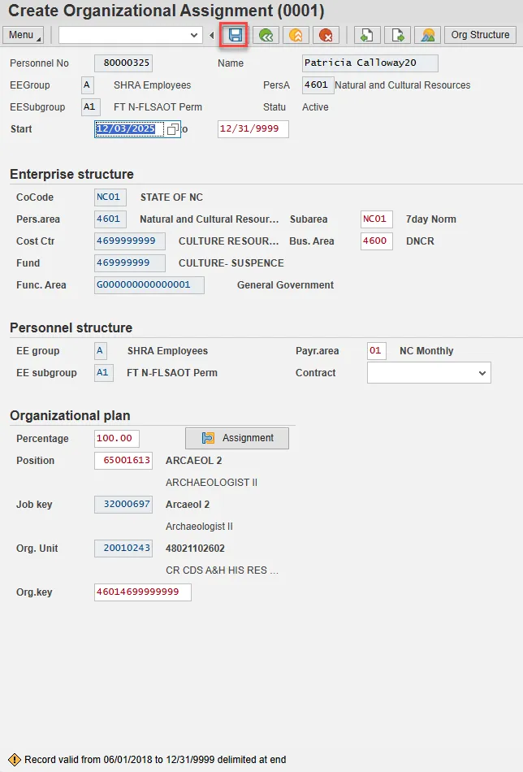Open the Menu dropdown button
Screen dimensions: 523x772
(x=24, y=35)
